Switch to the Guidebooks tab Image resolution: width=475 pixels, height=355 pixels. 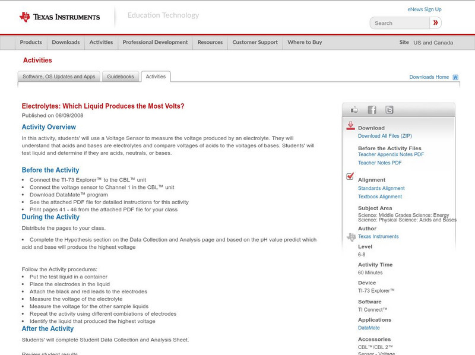(121, 77)
